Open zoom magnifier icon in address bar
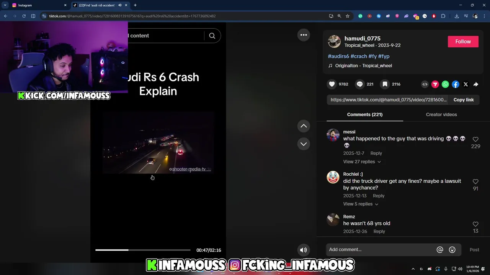 (339, 16)
